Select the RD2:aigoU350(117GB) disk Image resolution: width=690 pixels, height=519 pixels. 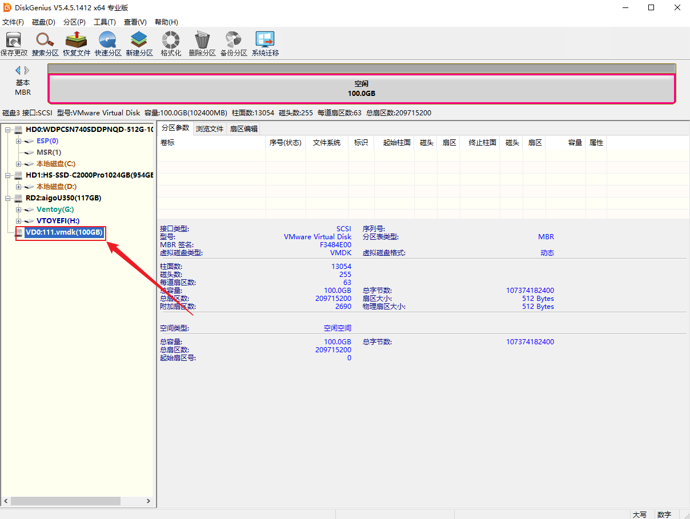click(63, 198)
